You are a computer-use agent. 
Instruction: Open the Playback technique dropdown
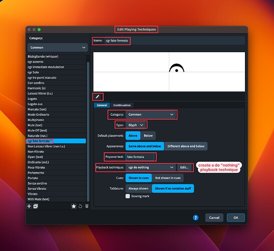[151, 168]
